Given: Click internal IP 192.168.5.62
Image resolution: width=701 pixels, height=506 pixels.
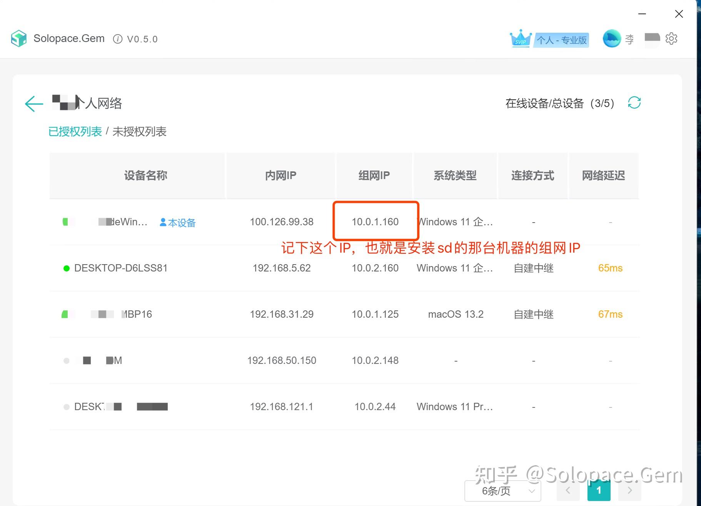Looking at the screenshot, I should pos(282,268).
